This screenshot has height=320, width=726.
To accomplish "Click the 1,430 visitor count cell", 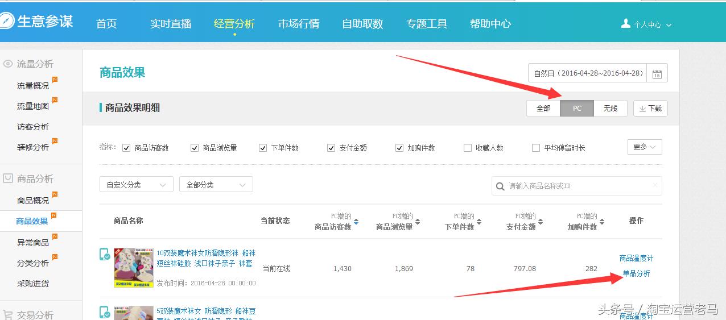I will click(x=342, y=268).
